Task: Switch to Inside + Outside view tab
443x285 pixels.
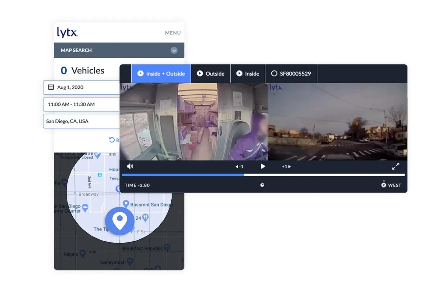Action: (x=161, y=73)
